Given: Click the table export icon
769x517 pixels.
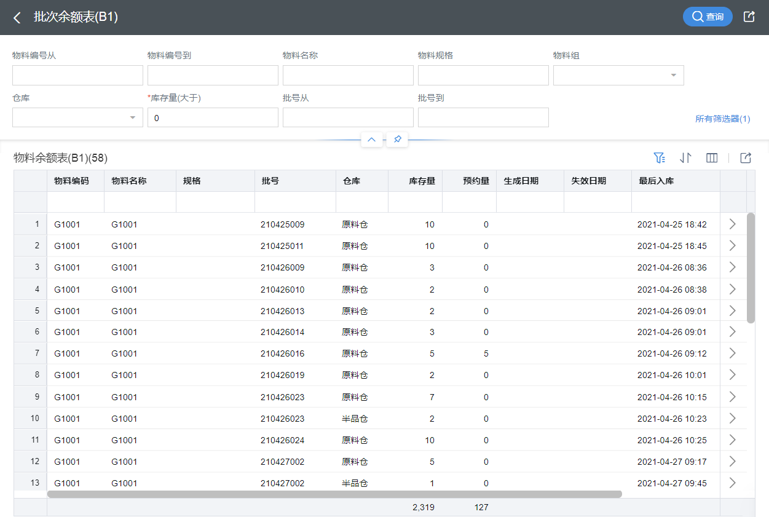Looking at the screenshot, I should 746,158.
